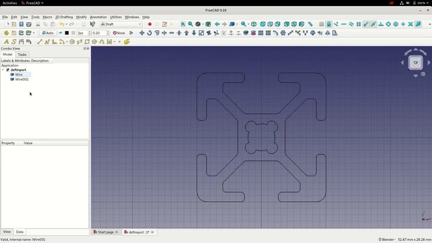Save the document with the Save icon

pos(21,24)
